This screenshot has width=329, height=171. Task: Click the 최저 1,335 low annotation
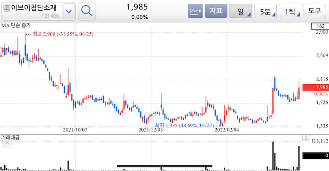pyautogui.click(x=188, y=126)
